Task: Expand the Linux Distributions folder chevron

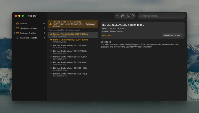Action: pos(15,28)
